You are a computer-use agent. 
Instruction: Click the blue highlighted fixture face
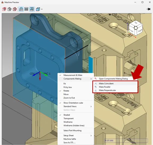91,65
